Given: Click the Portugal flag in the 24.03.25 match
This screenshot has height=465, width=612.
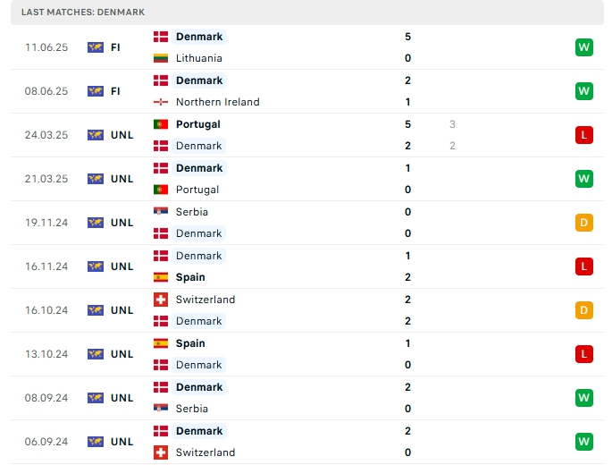Looking at the screenshot, I should click(161, 124).
